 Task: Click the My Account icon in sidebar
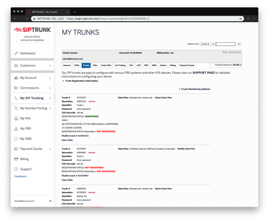coord(16,78)
